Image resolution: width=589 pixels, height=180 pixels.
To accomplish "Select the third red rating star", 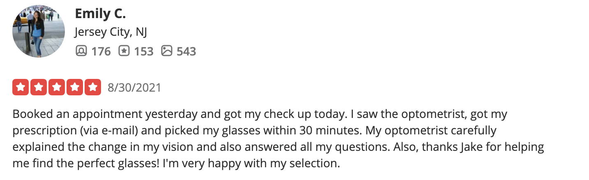I will (56, 87).
